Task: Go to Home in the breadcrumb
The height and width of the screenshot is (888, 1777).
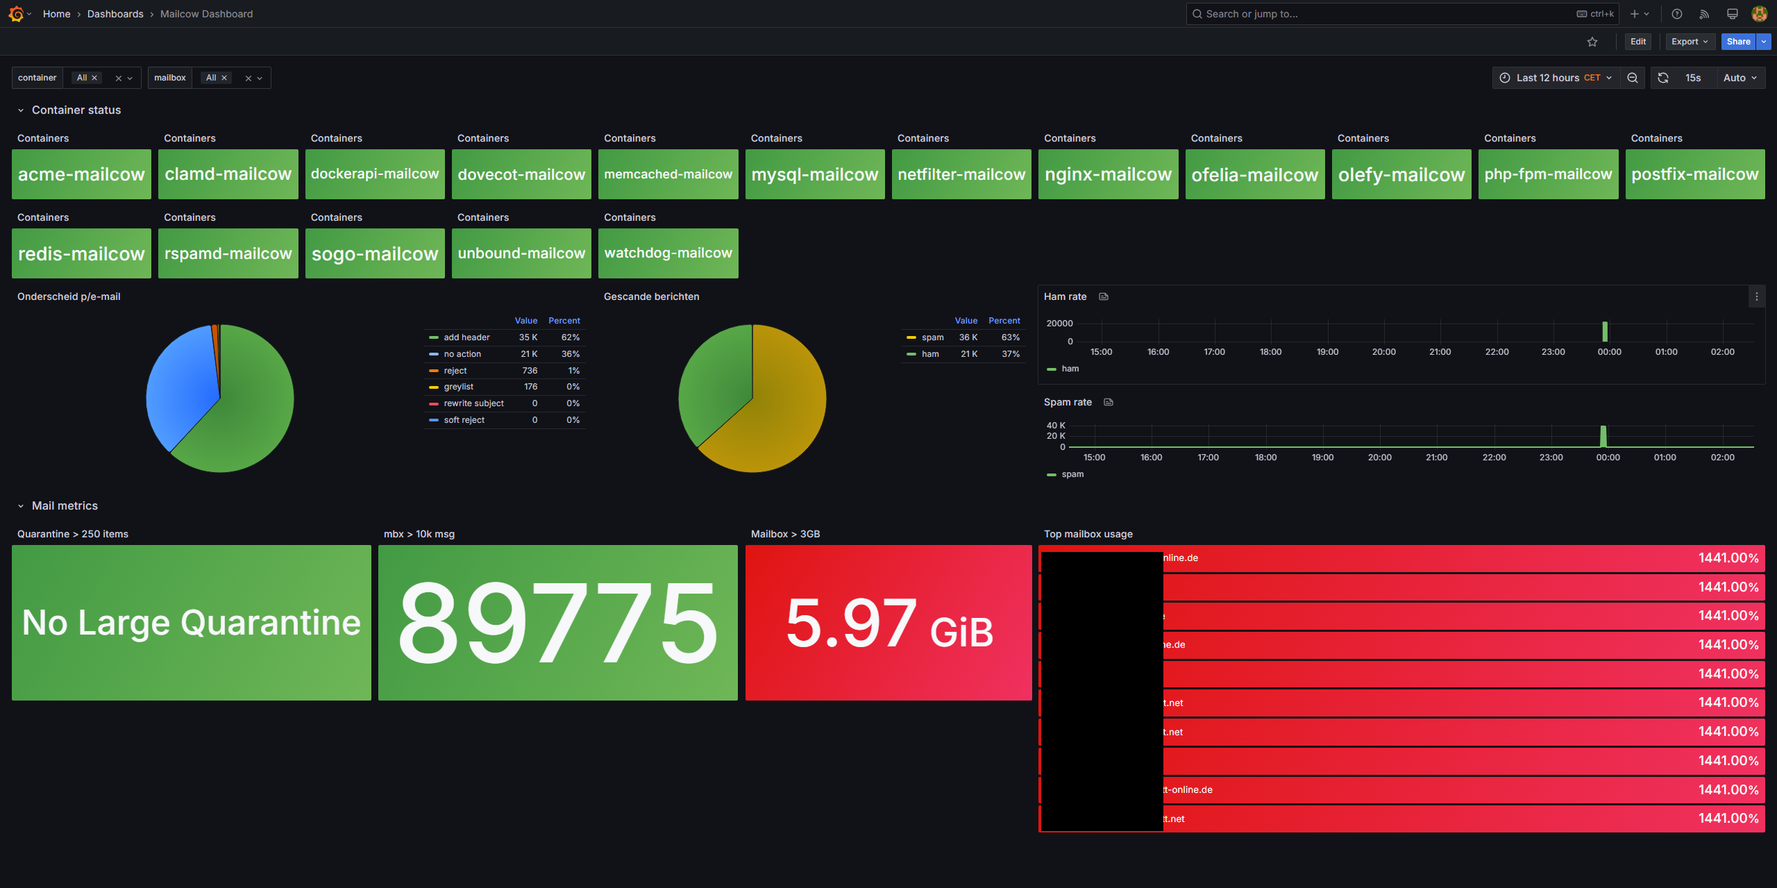Action: pyautogui.click(x=56, y=14)
